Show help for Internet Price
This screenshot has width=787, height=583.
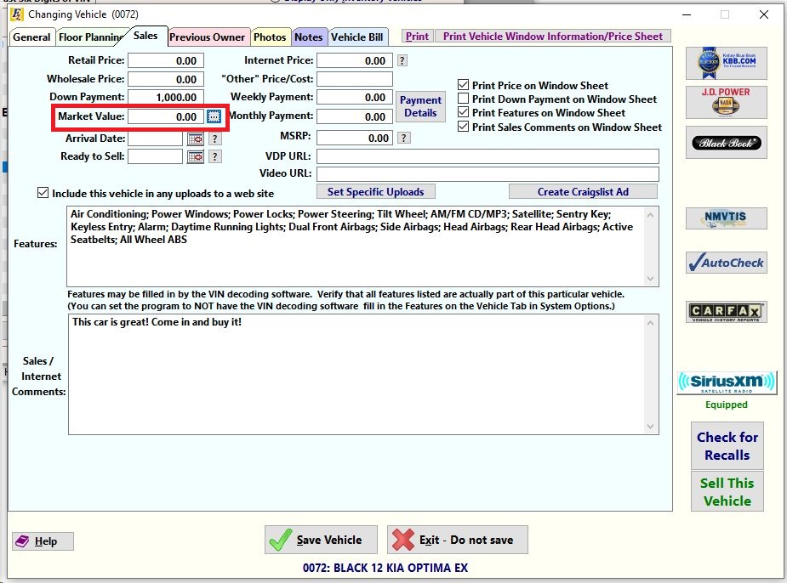402,60
